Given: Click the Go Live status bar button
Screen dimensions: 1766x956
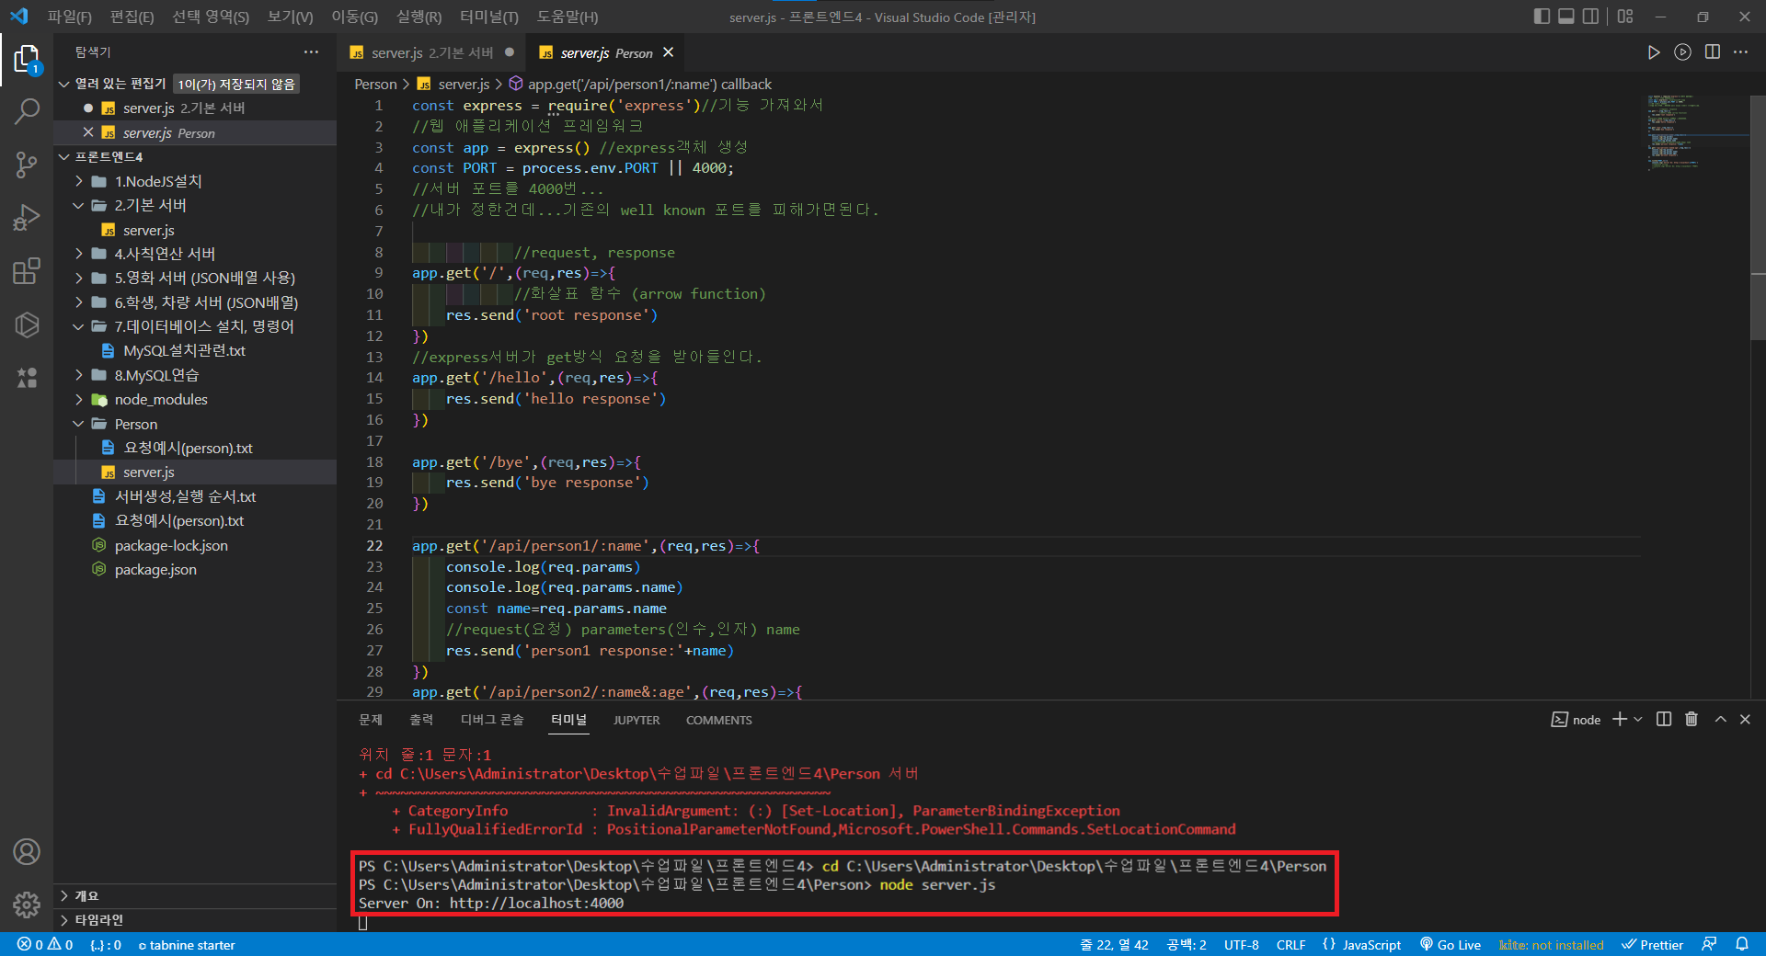Looking at the screenshot, I should point(1451,945).
